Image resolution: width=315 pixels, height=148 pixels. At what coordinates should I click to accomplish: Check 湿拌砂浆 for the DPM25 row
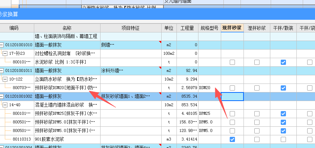pos(257,114)
